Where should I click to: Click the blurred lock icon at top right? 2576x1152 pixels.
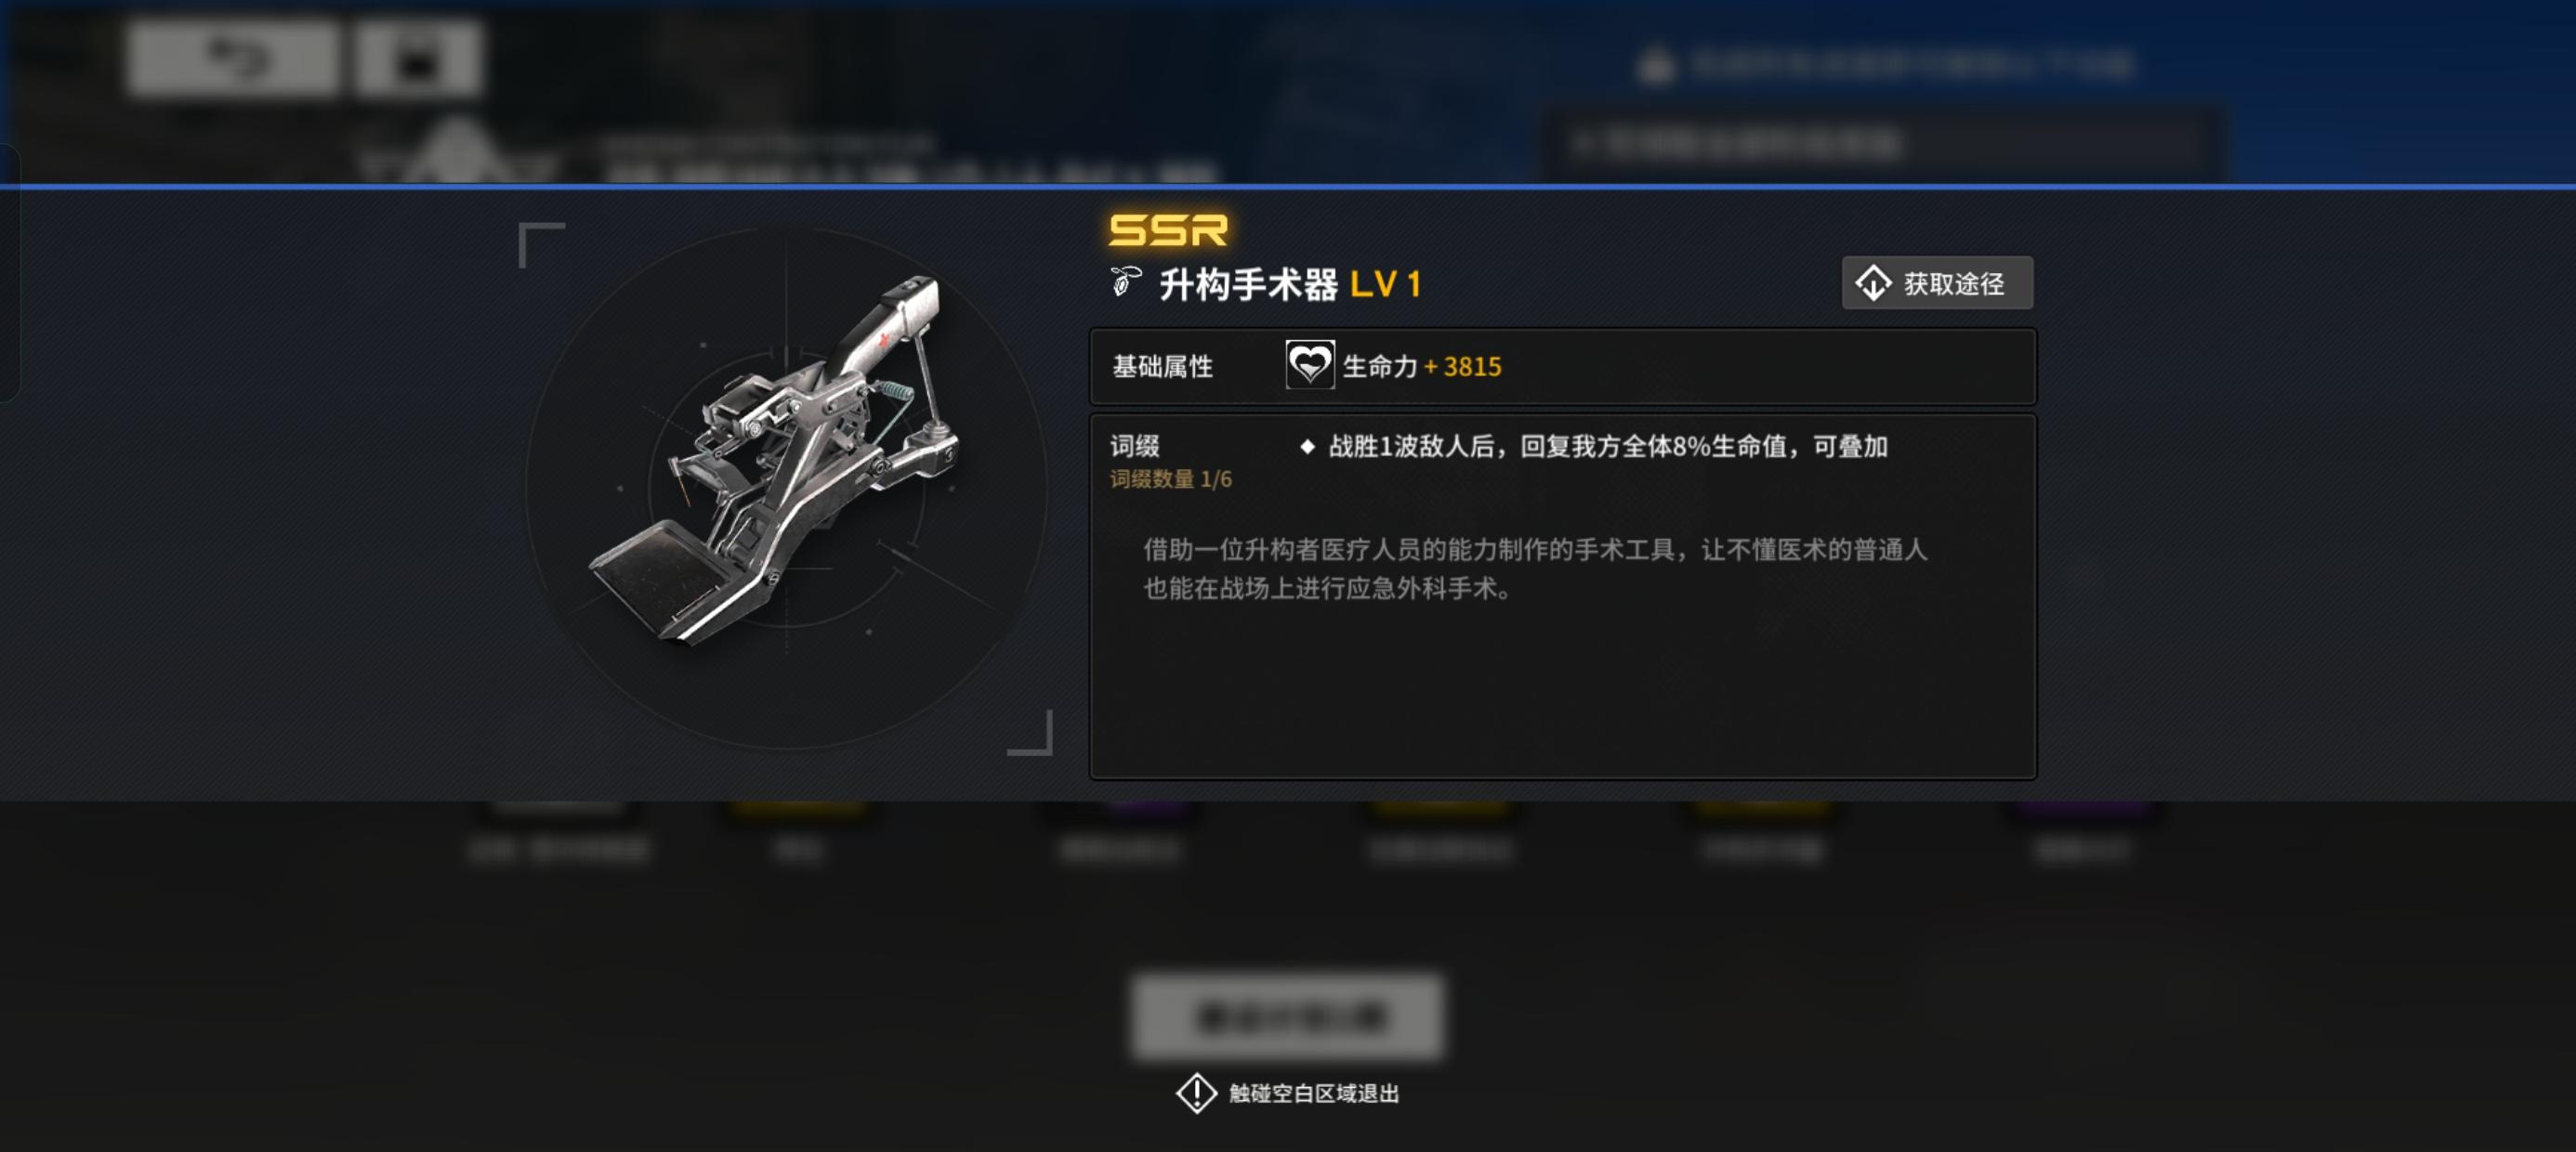pos(1655,65)
